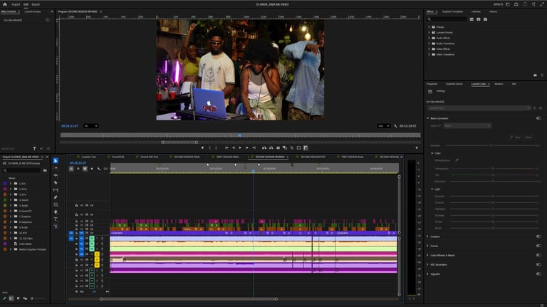Image resolution: width=547 pixels, height=307 pixels.
Task: Expand the Video Transitions folder
Action: (x=429, y=54)
